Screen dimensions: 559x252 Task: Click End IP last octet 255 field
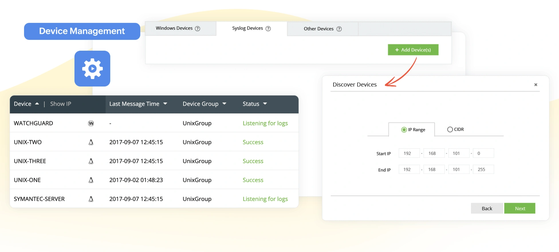point(483,170)
